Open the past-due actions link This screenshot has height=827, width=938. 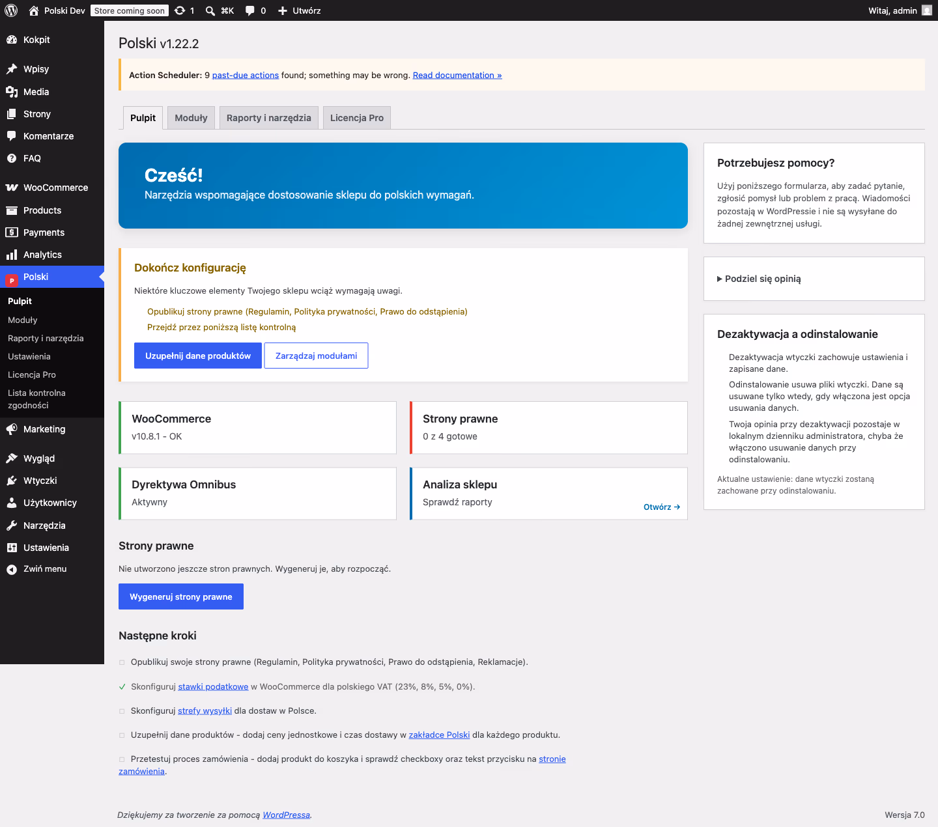pos(246,76)
